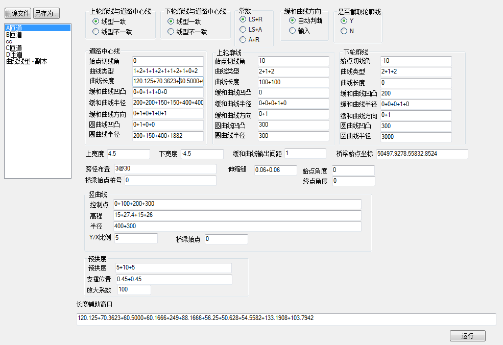Viewport: 503px width, 345px height.
Task: Select the cc entry in the file list
Action: 9,41
